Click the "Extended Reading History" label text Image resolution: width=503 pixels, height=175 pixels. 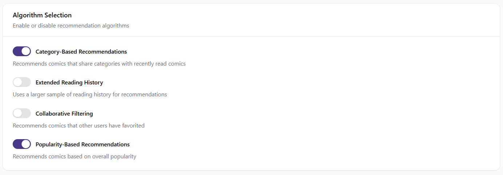69,83
